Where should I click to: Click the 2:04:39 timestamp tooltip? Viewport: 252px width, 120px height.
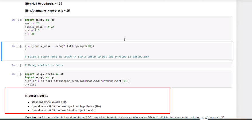pos(203,118)
